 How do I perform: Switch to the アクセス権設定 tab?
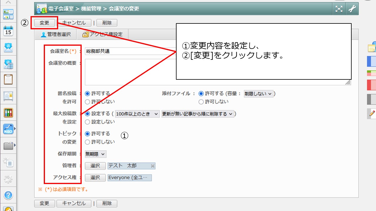coord(102,34)
